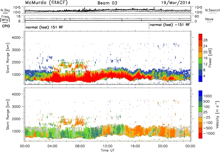This screenshot has height=152, width=220.
Task: Click the 60 tick on Nave axis
Action: [197, 16]
